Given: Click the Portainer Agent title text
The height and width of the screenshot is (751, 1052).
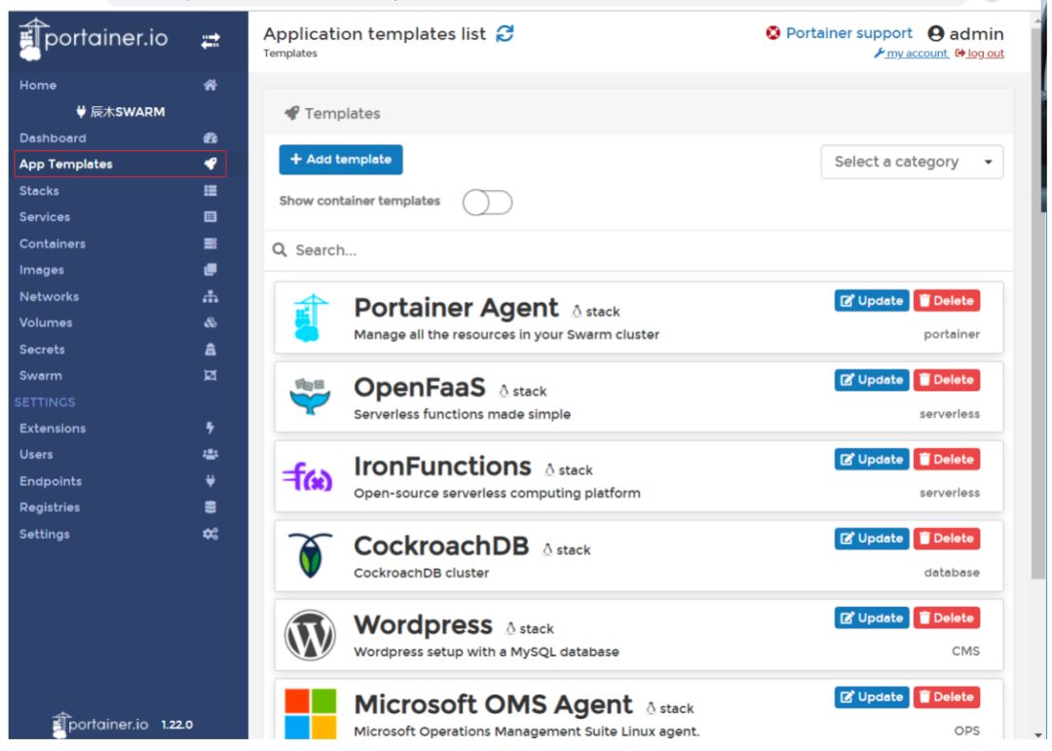Looking at the screenshot, I should point(456,308).
